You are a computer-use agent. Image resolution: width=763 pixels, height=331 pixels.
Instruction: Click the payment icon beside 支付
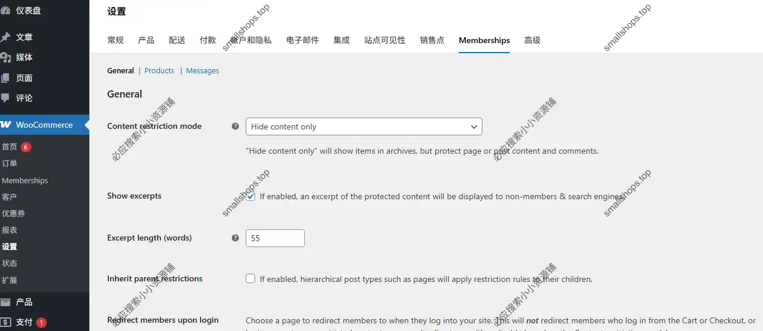(x=5, y=322)
